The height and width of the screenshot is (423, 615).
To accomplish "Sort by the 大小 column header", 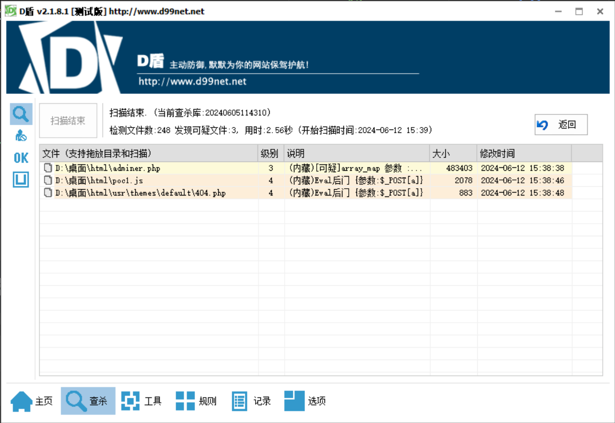I will point(453,154).
